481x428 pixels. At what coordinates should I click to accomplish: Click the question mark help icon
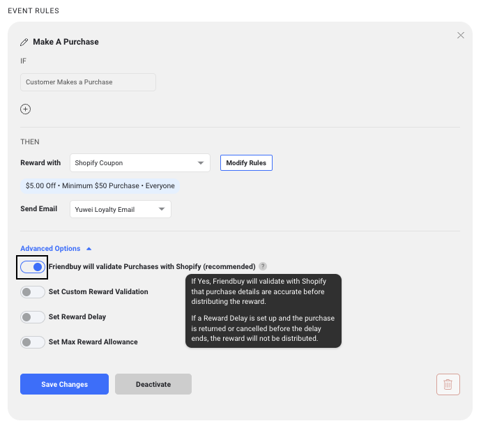coord(263,266)
